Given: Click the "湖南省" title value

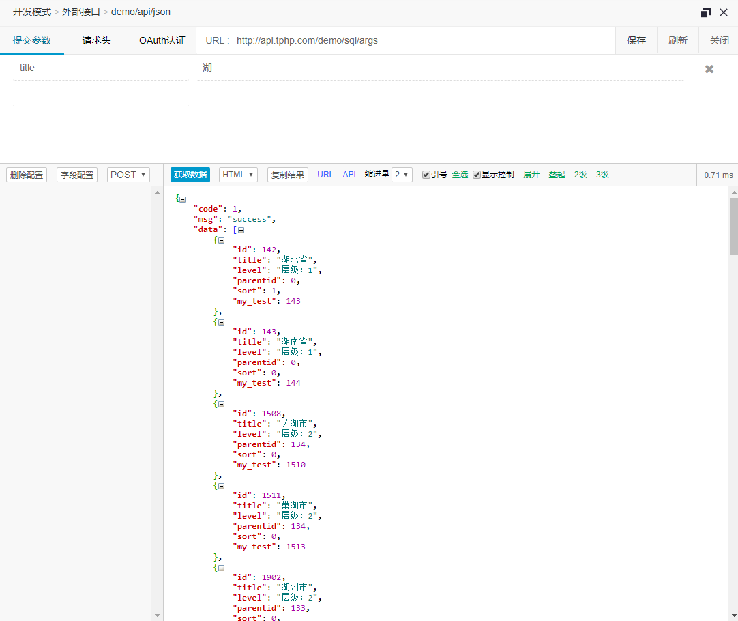Looking at the screenshot, I should [295, 342].
